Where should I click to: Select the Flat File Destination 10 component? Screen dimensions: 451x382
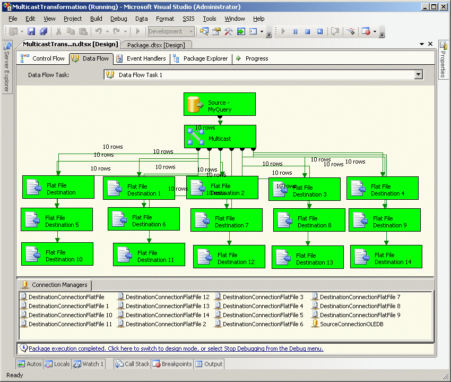pyautogui.click(x=57, y=255)
